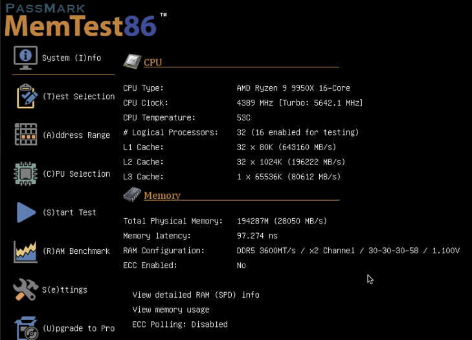
Task: Click RAM configuration value DDR5 3600MT/s
Action: (x=348, y=251)
